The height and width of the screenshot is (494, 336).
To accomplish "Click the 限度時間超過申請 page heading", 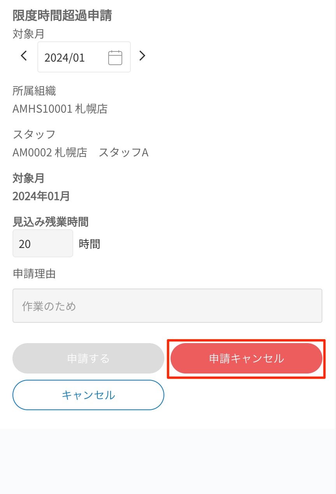I will (x=62, y=16).
